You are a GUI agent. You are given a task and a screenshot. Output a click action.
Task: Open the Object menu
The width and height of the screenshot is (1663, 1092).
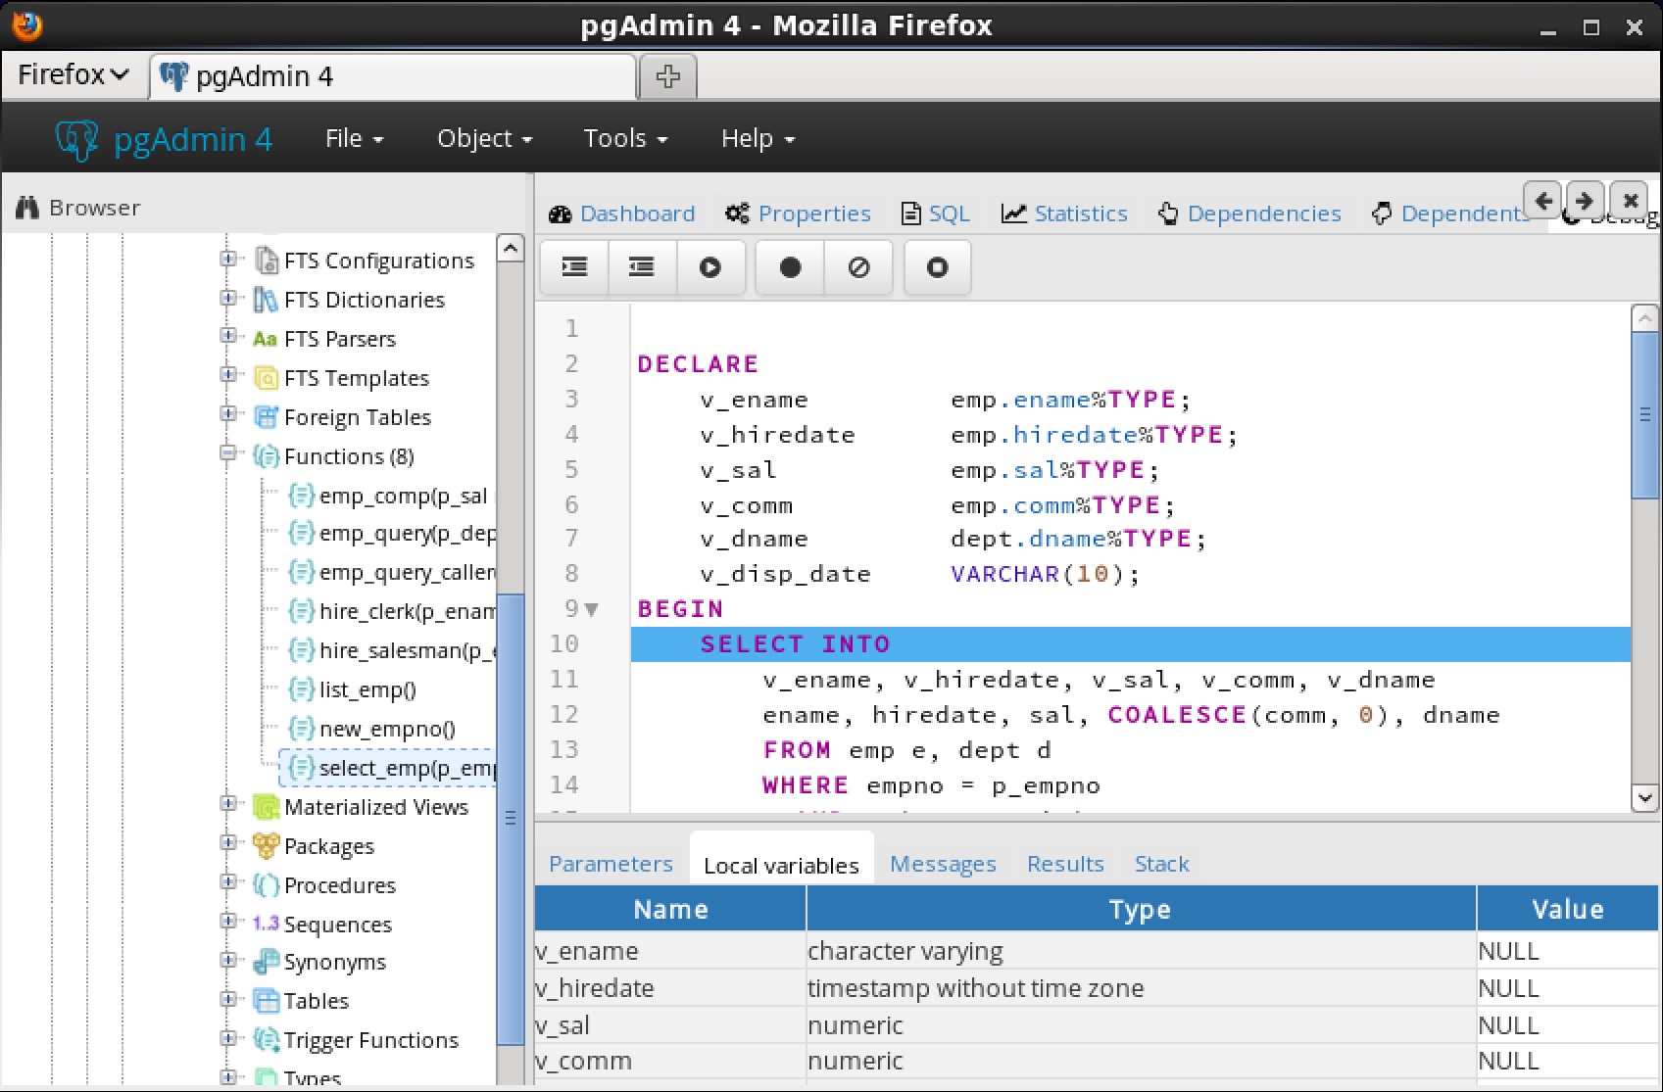484,139
